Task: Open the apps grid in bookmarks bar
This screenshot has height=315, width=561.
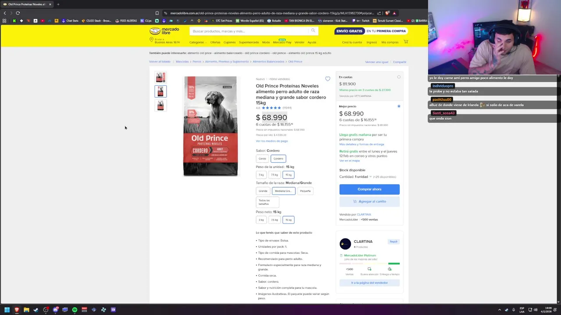Action: click(x=4, y=21)
